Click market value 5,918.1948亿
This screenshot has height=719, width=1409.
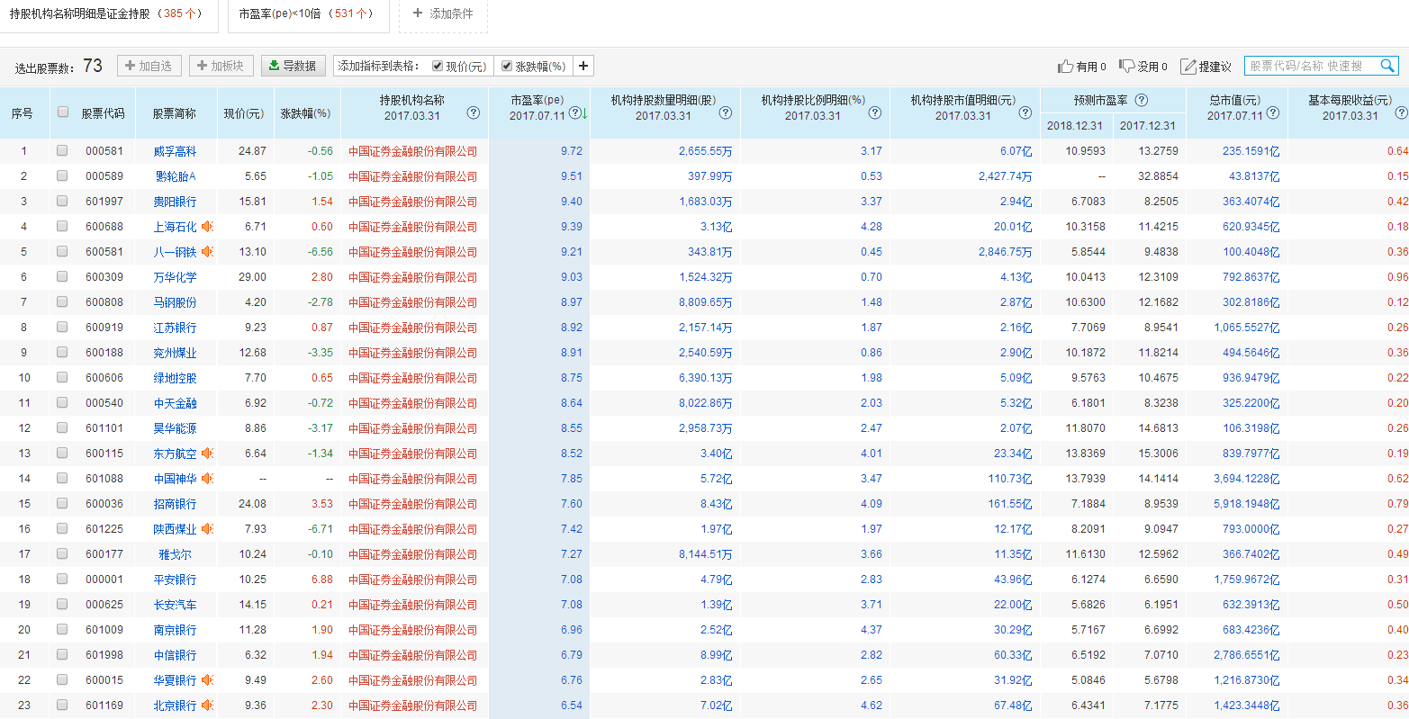tap(1246, 504)
